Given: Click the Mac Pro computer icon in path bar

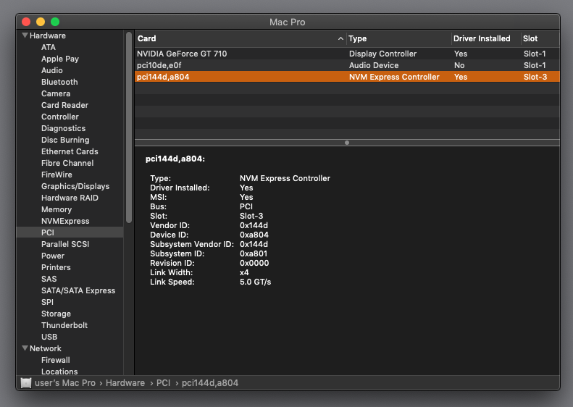Looking at the screenshot, I should [26, 382].
